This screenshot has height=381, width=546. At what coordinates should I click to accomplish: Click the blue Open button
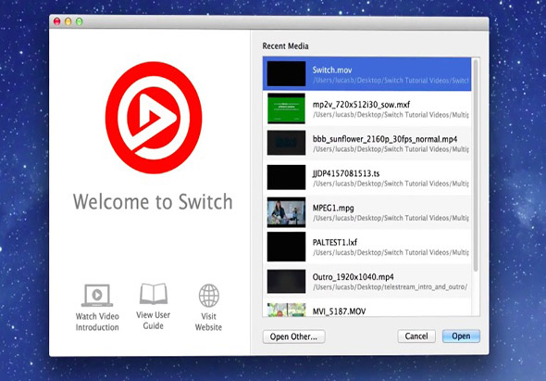[461, 336]
